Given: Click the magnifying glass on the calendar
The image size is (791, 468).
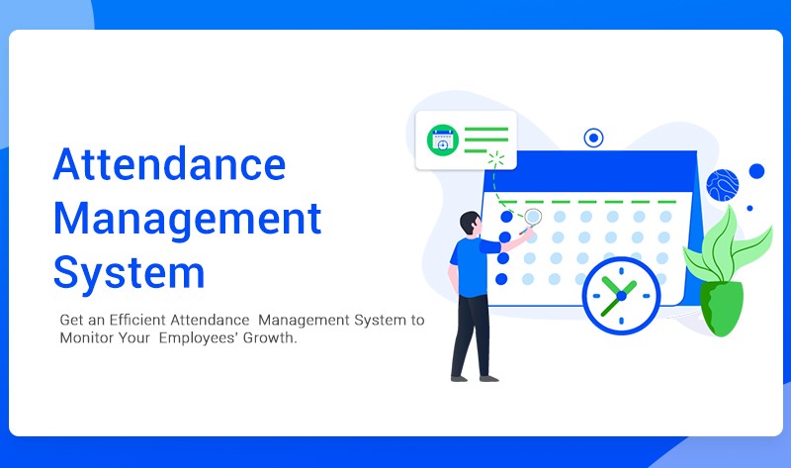Looking at the screenshot, I should [532, 218].
